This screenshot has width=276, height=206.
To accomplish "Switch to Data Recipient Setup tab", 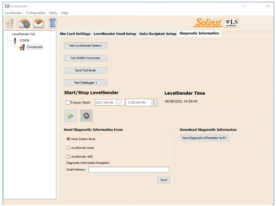I will tap(158, 34).
